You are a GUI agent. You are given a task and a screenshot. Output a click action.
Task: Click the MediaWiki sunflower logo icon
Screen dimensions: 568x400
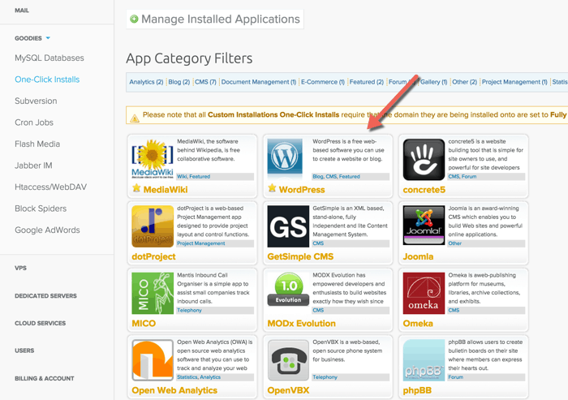coord(153,159)
